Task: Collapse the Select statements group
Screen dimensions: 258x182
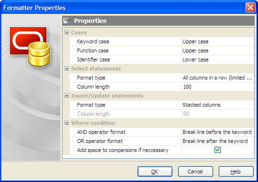Action: (66, 69)
